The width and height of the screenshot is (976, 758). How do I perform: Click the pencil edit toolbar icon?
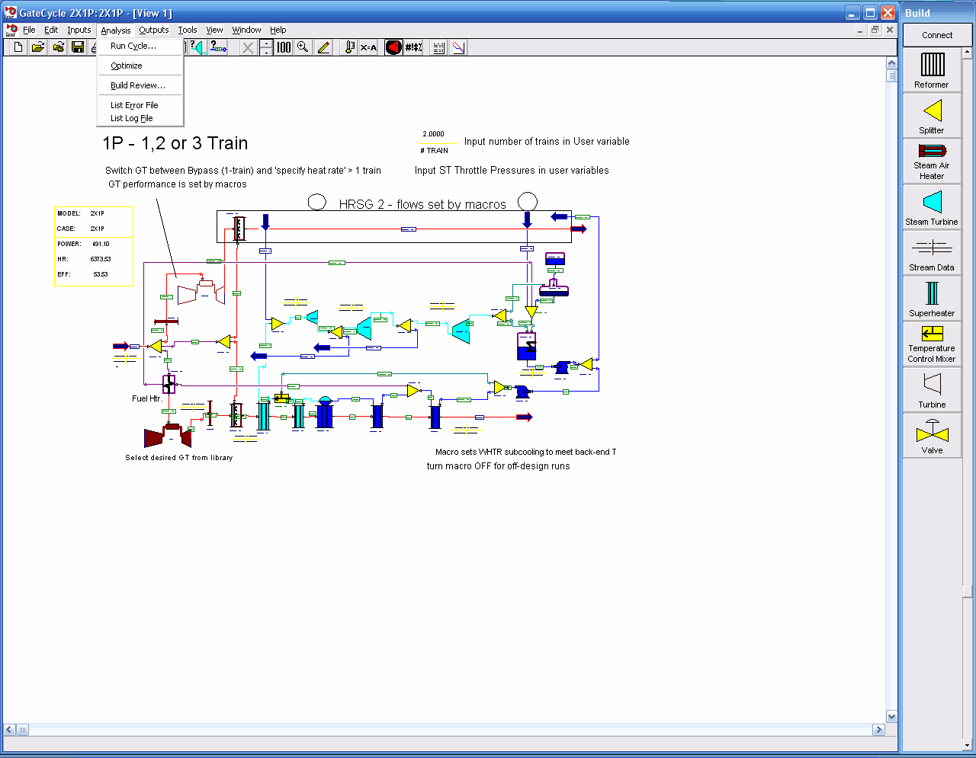[x=323, y=47]
